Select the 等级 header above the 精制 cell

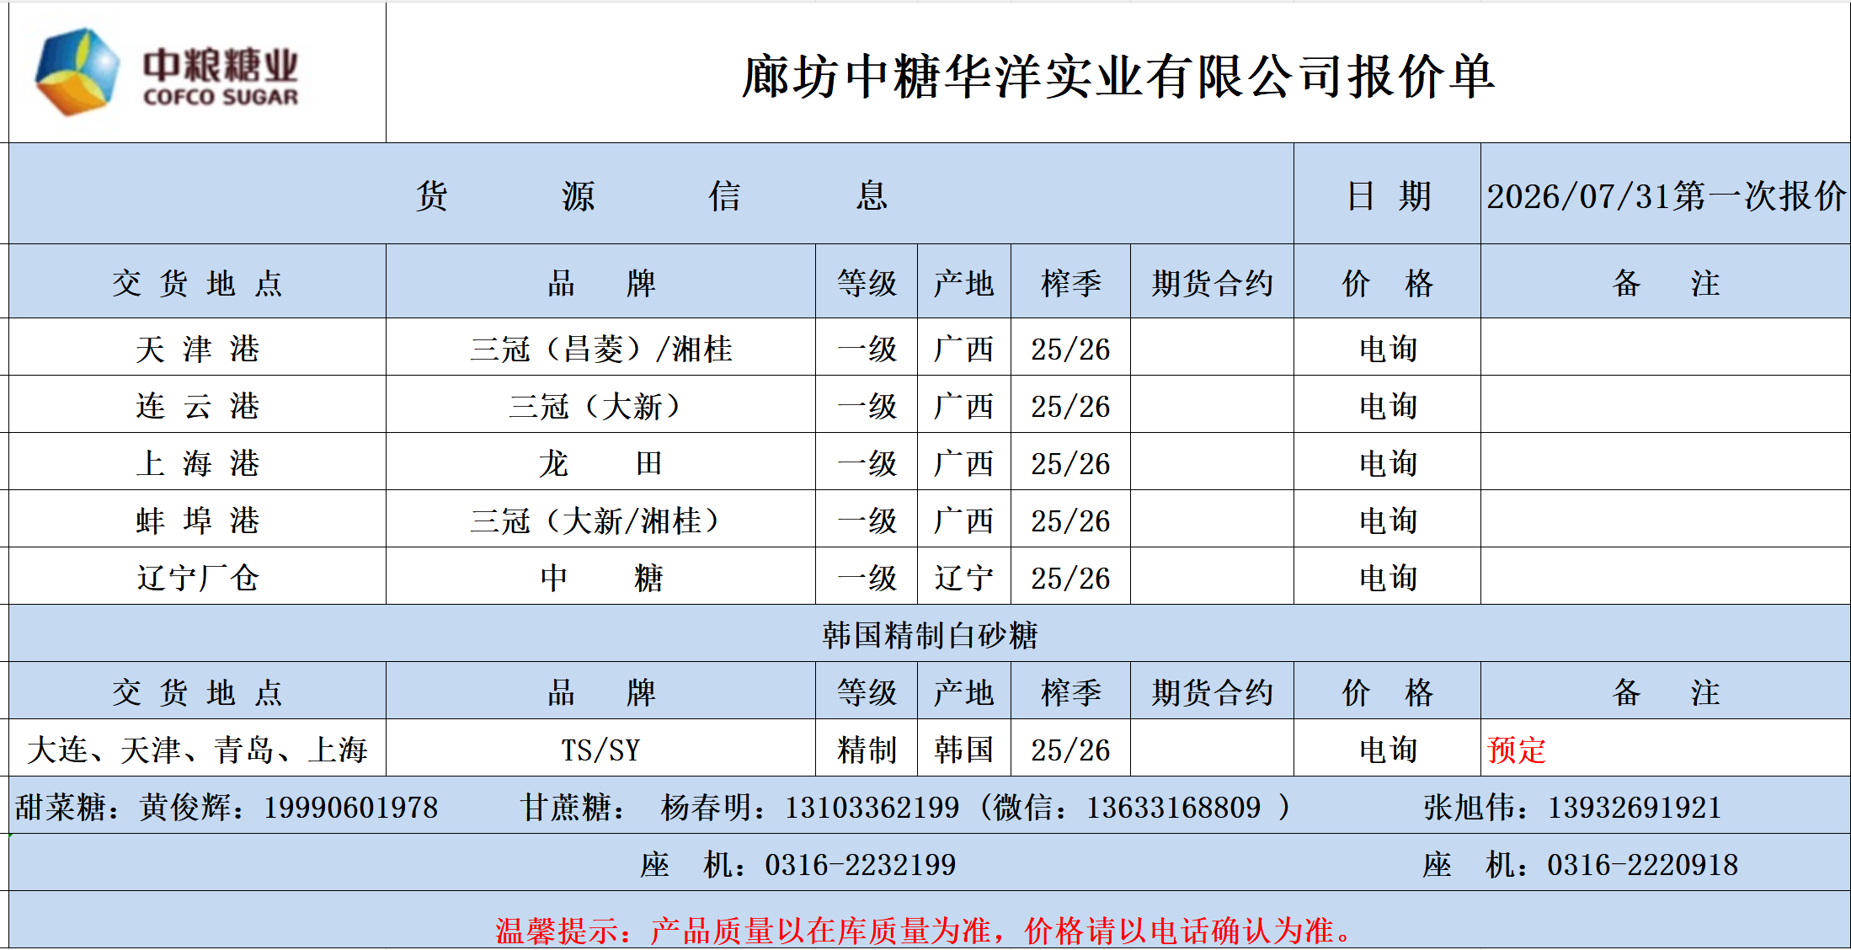click(867, 691)
